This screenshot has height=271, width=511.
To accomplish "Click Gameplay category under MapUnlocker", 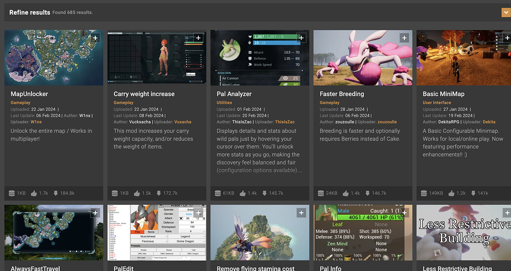I will pos(21,103).
